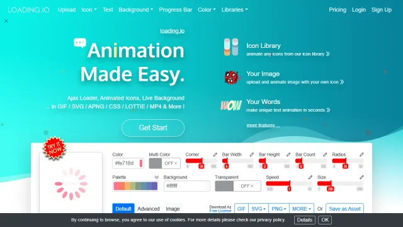Click the Get Start button
The width and height of the screenshot is (403, 227).
[153, 128]
